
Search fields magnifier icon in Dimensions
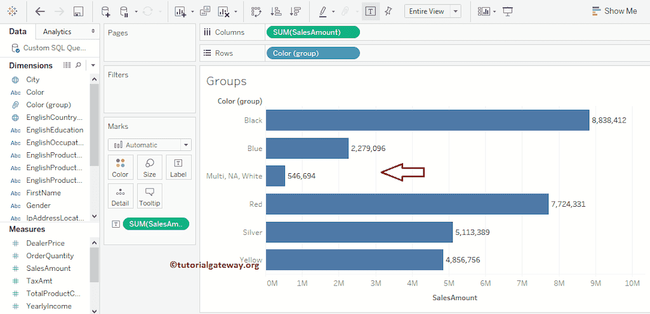[x=78, y=65]
